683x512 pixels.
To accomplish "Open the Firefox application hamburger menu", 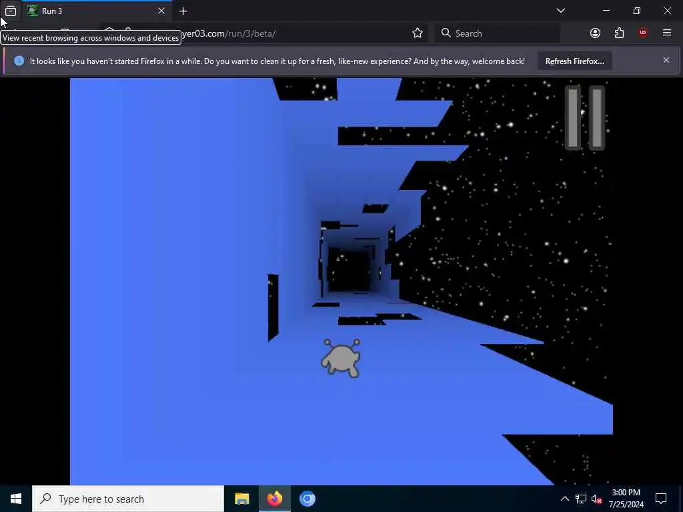I will pyautogui.click(x=667, y=33).
